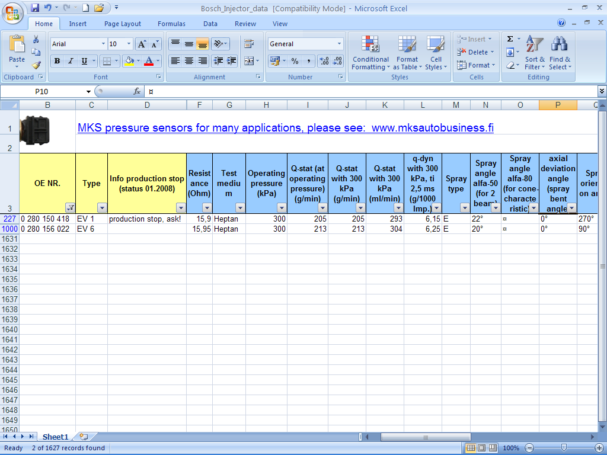Open a file with the folder icon
This screenshot has width=607, height=455.
[99, 8]
